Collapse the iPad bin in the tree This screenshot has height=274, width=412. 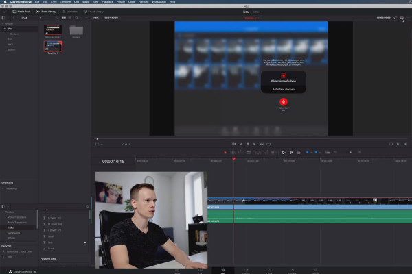[5, 29]
